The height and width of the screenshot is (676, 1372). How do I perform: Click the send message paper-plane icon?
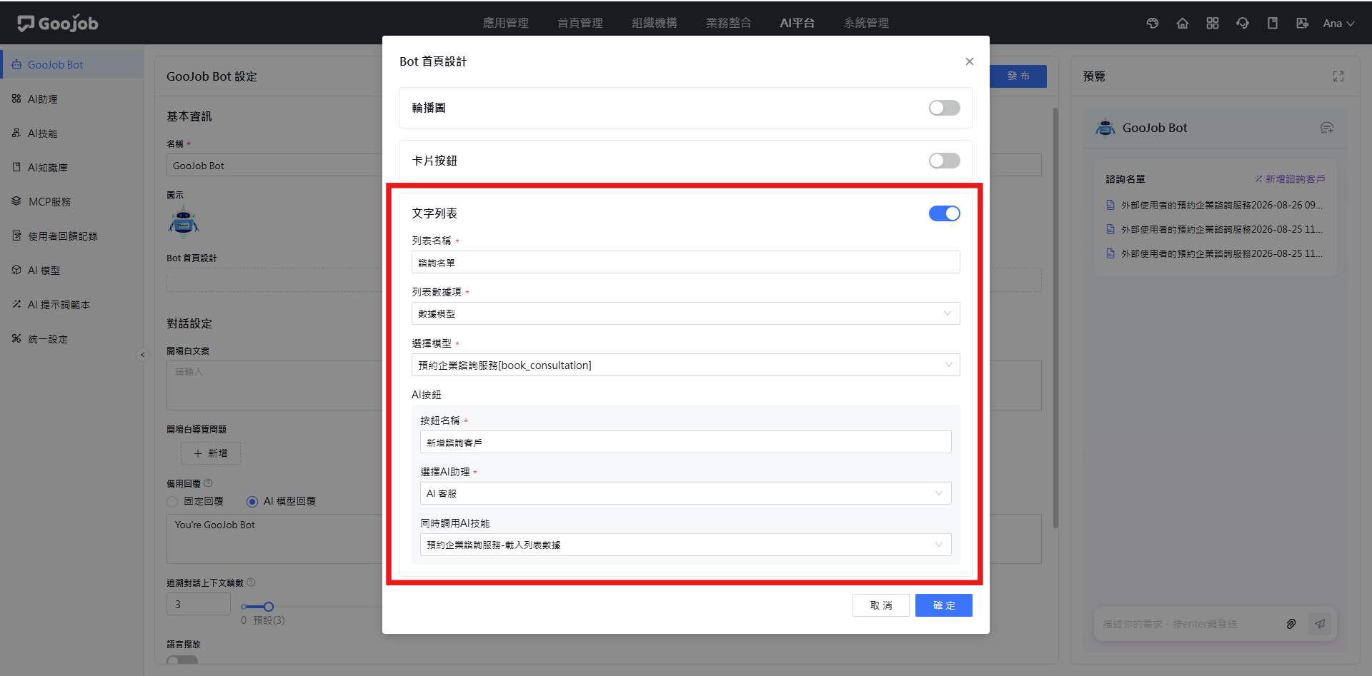1320,624
